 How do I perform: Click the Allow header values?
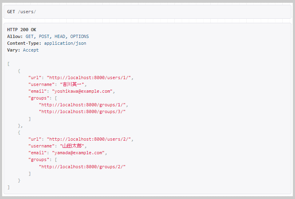57,36
